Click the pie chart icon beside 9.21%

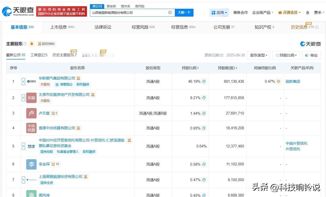pos(204,98)
